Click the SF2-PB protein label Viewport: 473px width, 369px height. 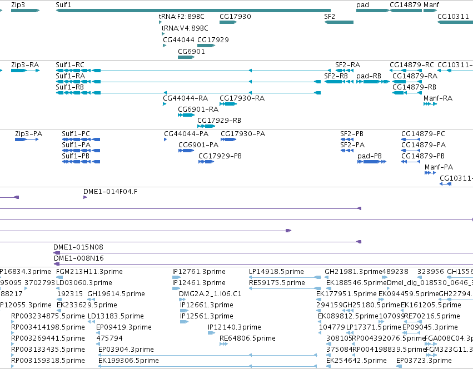click(x=352, y=134)
